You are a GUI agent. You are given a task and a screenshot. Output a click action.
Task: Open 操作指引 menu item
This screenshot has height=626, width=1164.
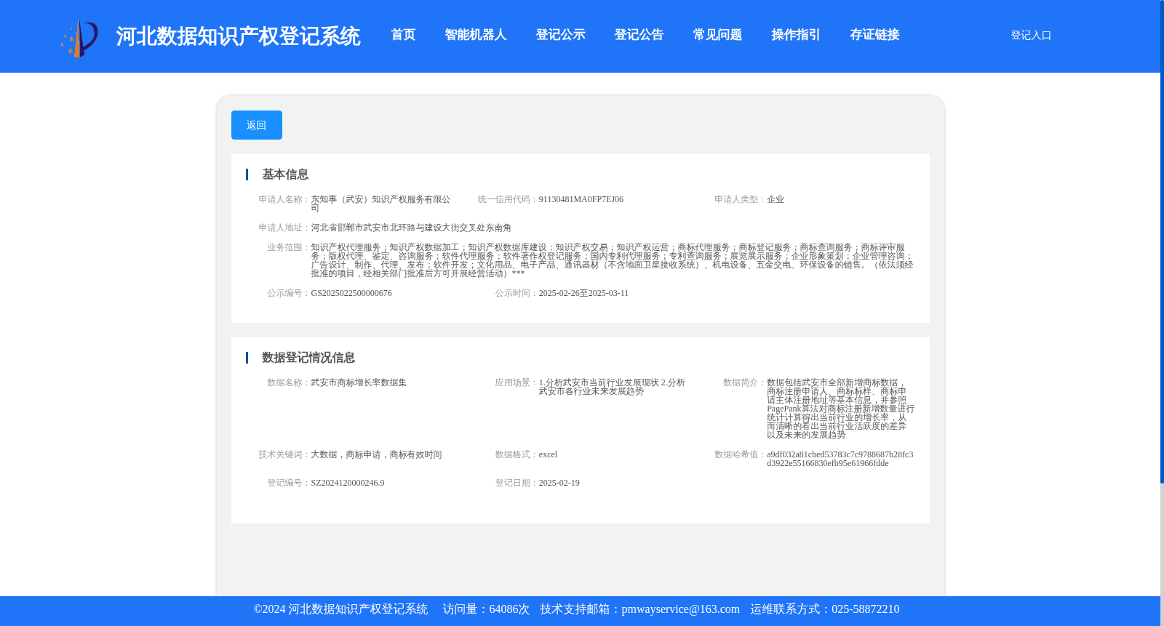796,35
